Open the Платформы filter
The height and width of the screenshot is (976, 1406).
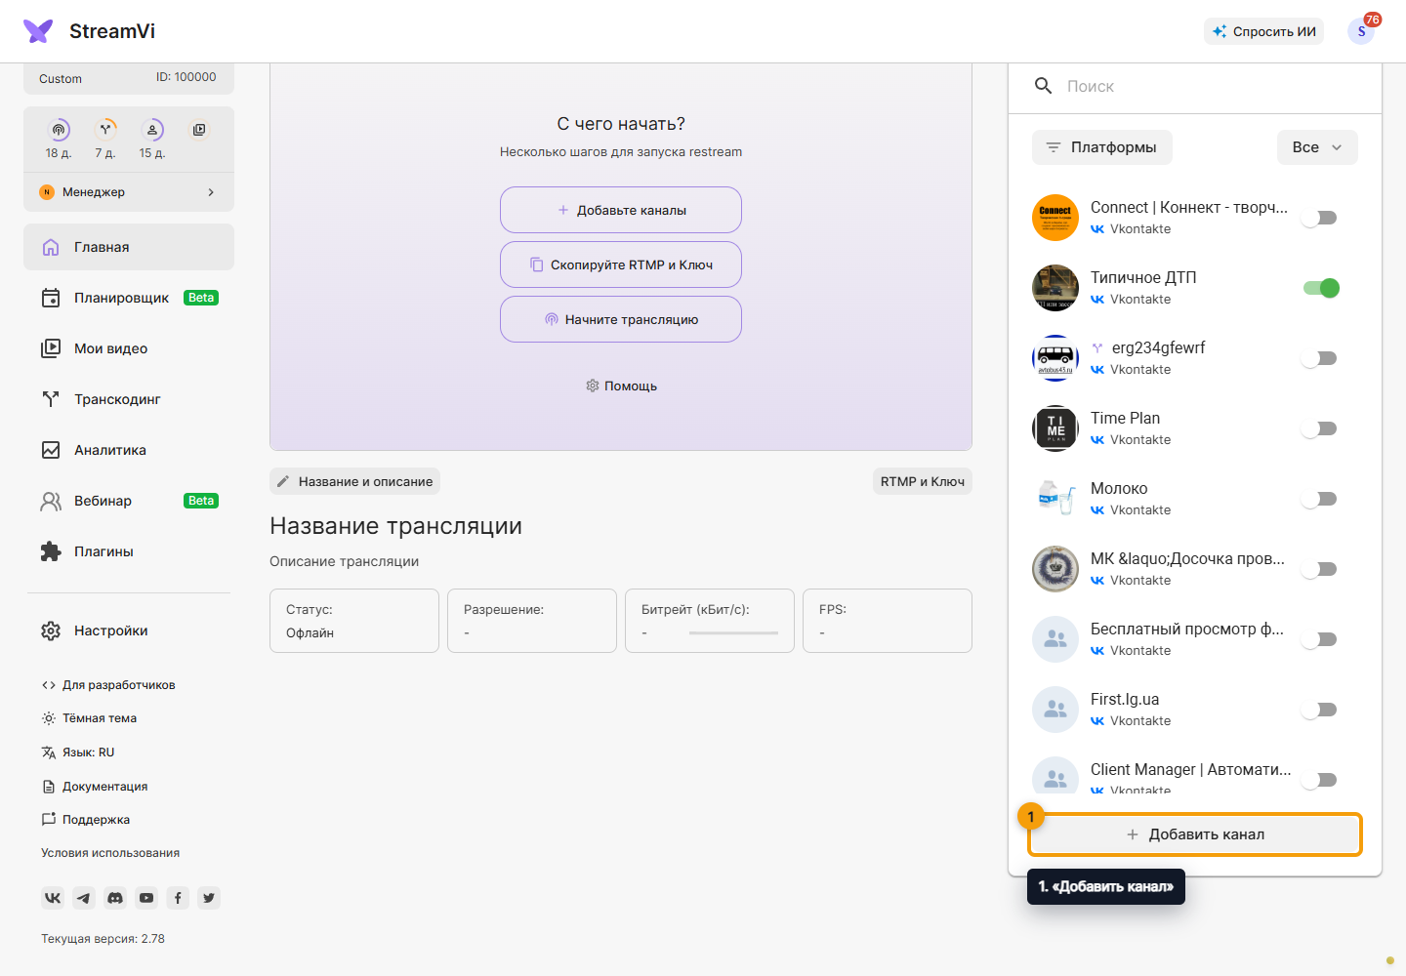[1102, 147]
